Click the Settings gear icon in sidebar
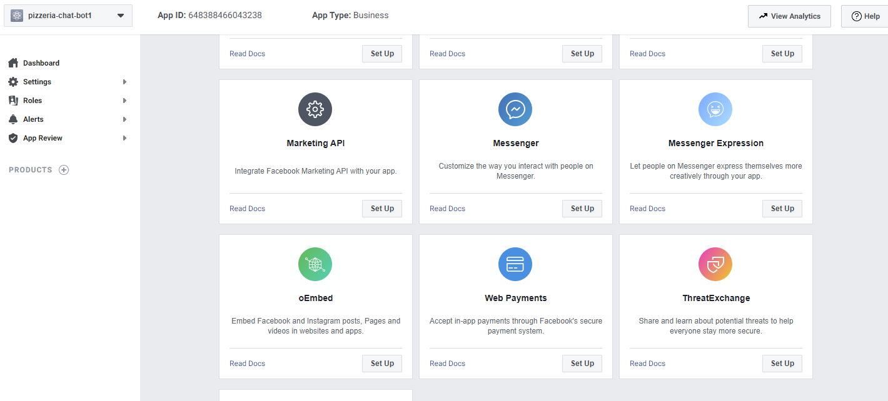This screenshot has height=401, width=888. click(13, 82)
